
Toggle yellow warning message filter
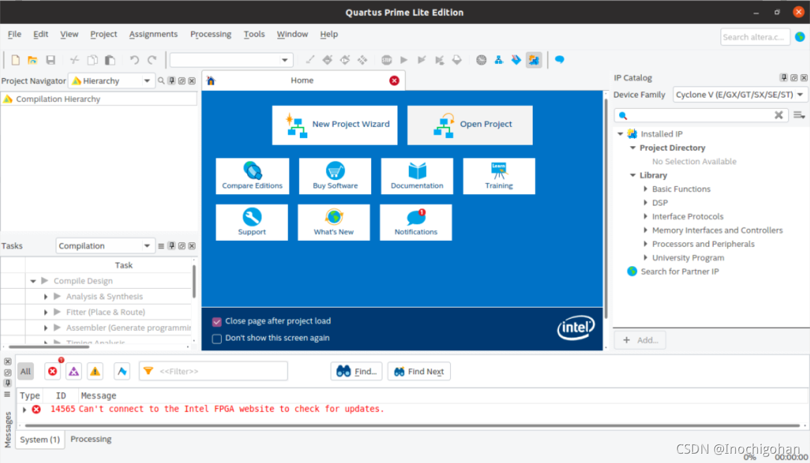pos(95,372)
